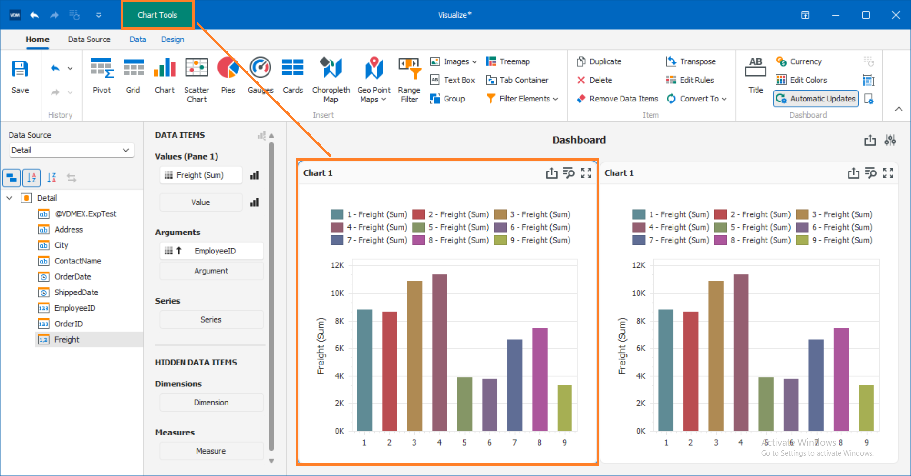Image resolution: width=911 pixels, height=476 pixels.
Task: Select the Pivot insert tool
Action: (102, 79)
